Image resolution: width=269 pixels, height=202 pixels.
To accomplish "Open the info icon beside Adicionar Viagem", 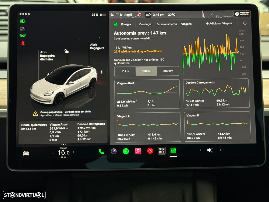I will pyautogui.click(x=245, y=23).
